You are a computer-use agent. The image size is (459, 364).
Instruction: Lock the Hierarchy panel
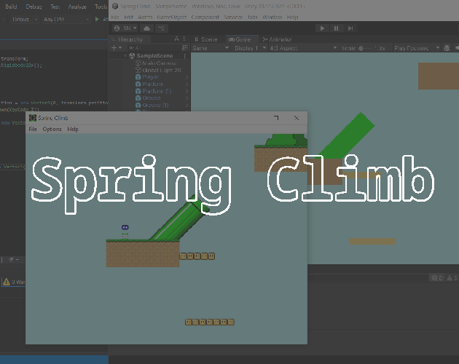[x=176, y=39]
